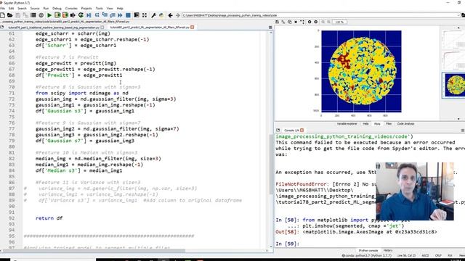465x261 pixels.
Task: Remove plot X icon in Plots pane
Action: pos(296,22)
